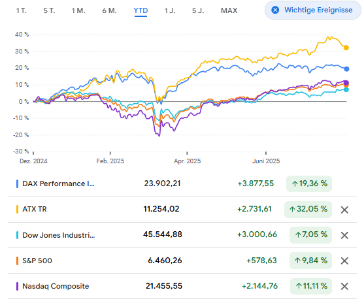
Task: Switch to the 5 T. time range
Action: (49, 10)
